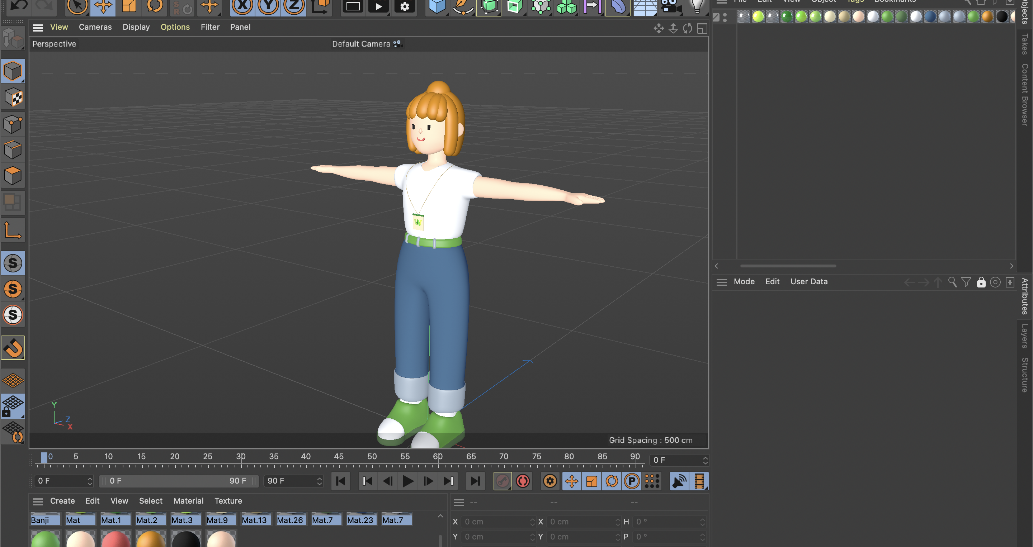Open material manager Select menu

point(151,501)
